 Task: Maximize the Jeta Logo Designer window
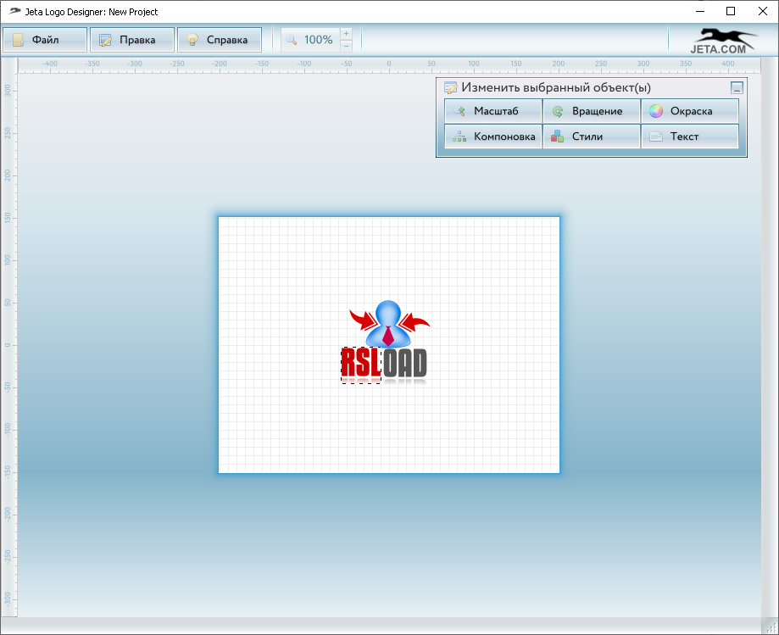(731, 11)
